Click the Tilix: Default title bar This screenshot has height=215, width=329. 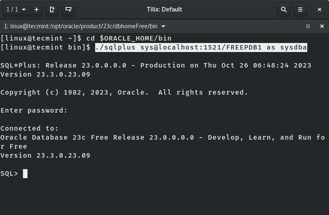pyautogui.click(x=164, y=9)
